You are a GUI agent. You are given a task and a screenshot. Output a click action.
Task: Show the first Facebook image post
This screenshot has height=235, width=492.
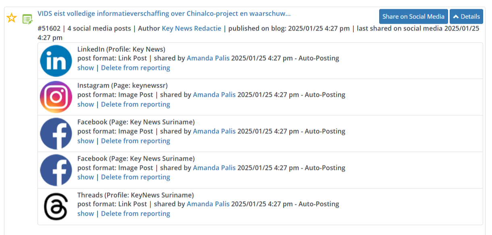tap(85, 141)
